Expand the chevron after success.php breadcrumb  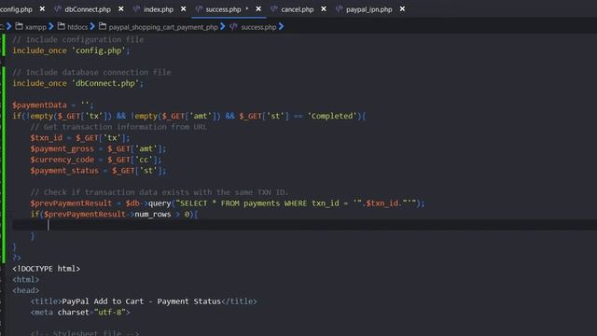point(281,27)
